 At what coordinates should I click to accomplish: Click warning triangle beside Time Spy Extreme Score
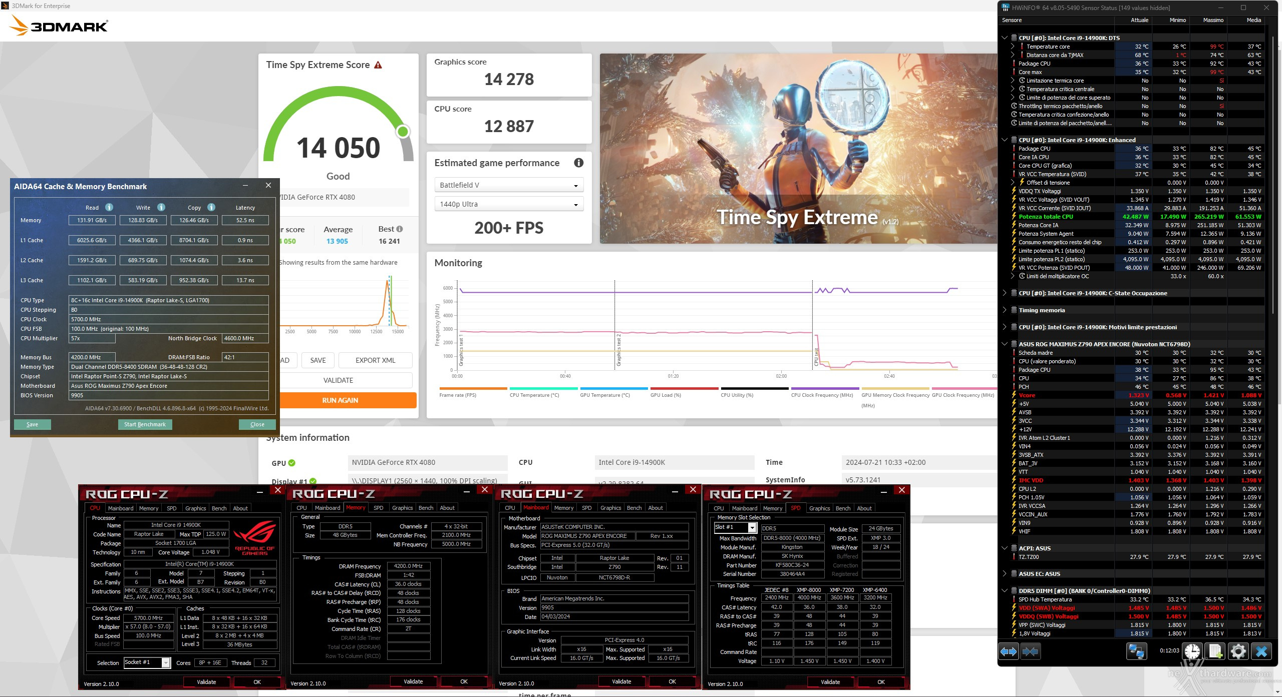click(378, 65)
